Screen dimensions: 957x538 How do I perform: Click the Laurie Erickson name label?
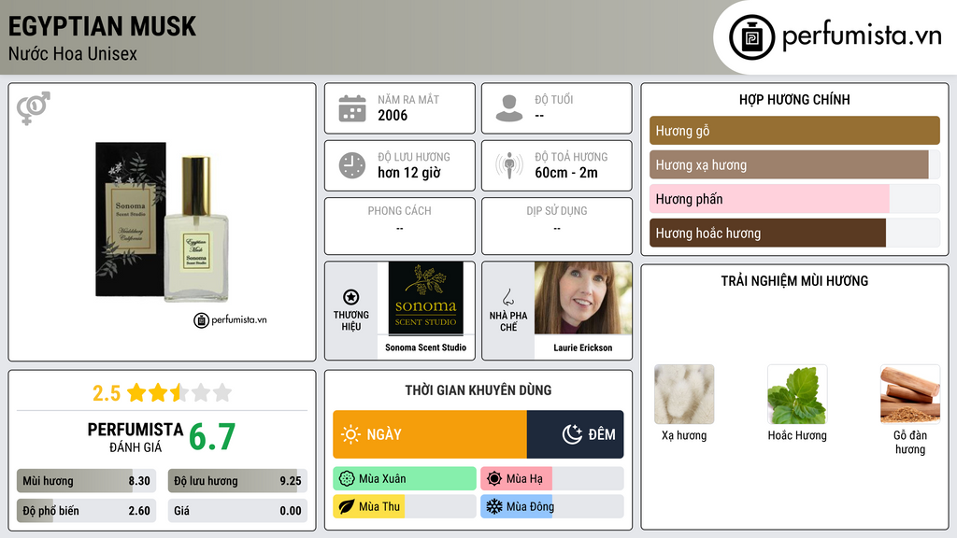click(x=583, y=347)
